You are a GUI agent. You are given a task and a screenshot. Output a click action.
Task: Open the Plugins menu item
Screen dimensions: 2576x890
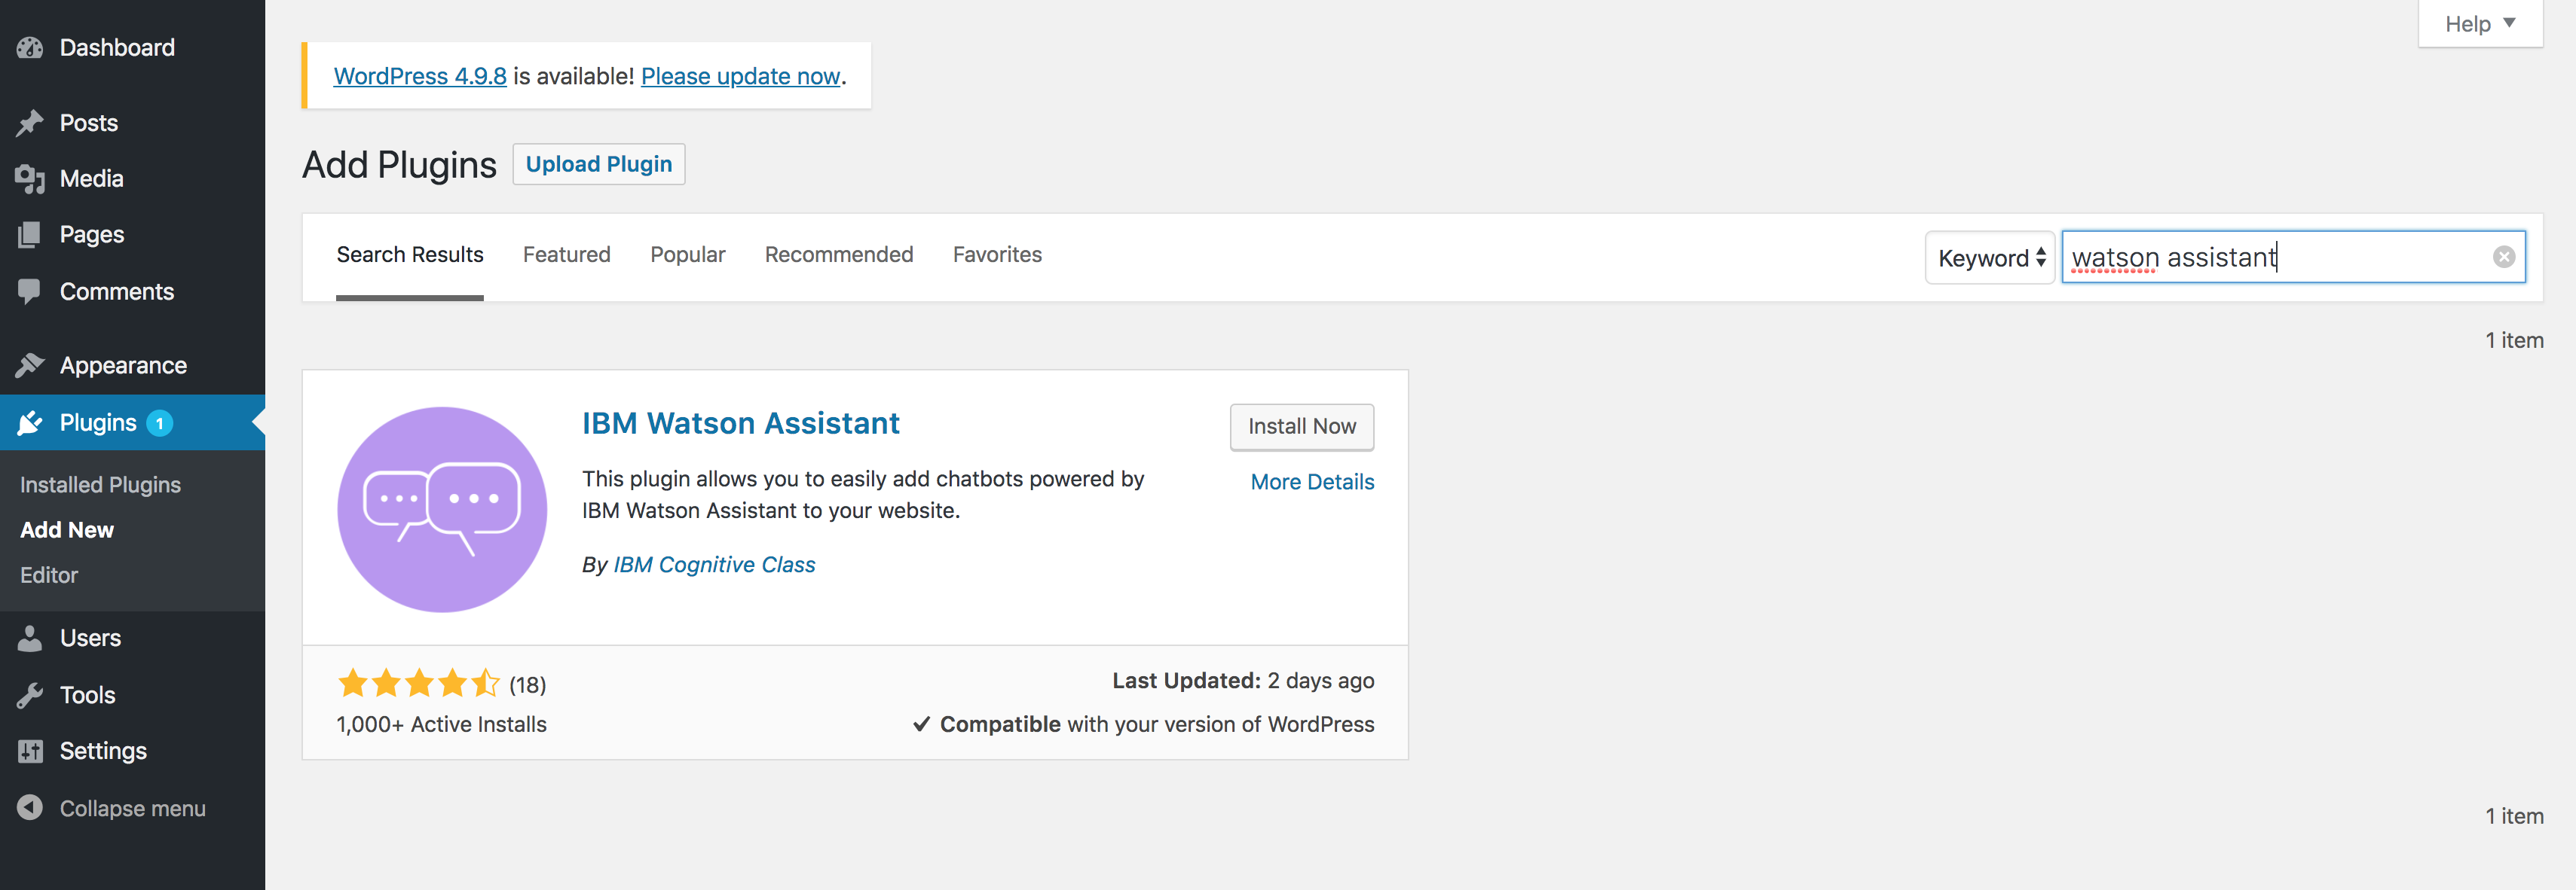[x=132, y=422]
